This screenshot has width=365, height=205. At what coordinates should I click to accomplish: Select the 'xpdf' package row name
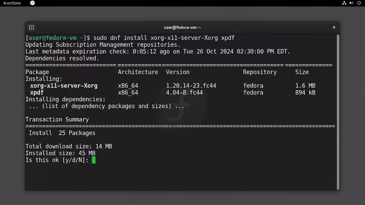click(x=37, y=93)
